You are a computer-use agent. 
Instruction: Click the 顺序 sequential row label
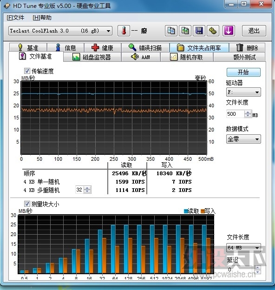pos(29,173)
